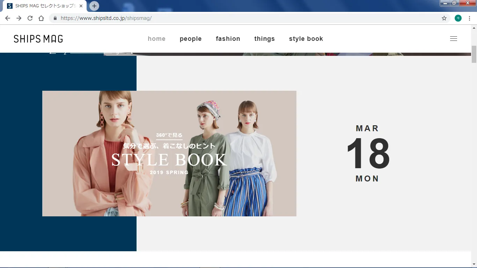Go back using the browser back arrow
This screenshot has width=477, height=268.
(x=8, y=18)
